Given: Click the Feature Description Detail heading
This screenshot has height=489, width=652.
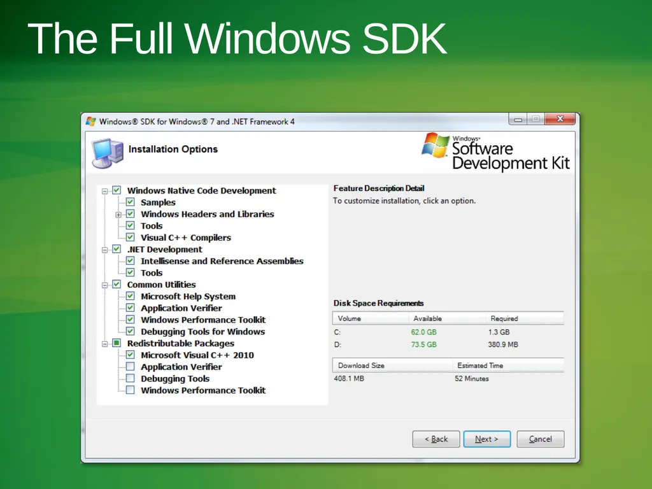Looking at the screenshot, I should [379, 188].
